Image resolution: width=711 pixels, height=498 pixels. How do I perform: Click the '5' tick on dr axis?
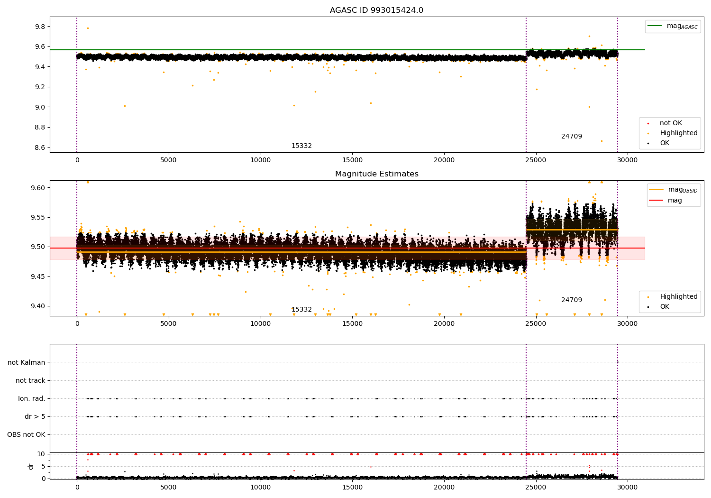pos(44,466)
